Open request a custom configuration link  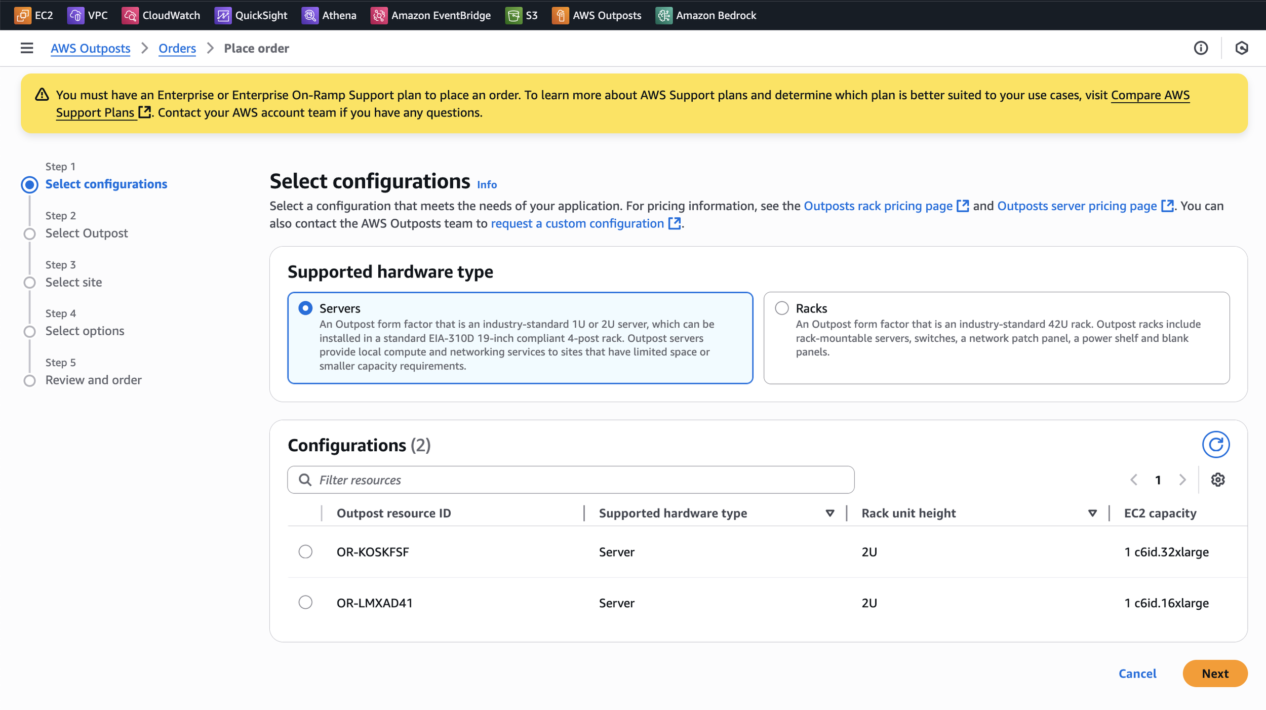577,223
